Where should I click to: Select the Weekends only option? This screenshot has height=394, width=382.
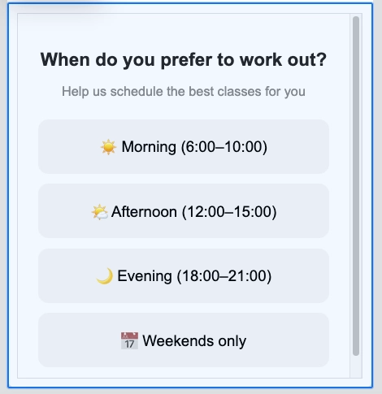184,340
